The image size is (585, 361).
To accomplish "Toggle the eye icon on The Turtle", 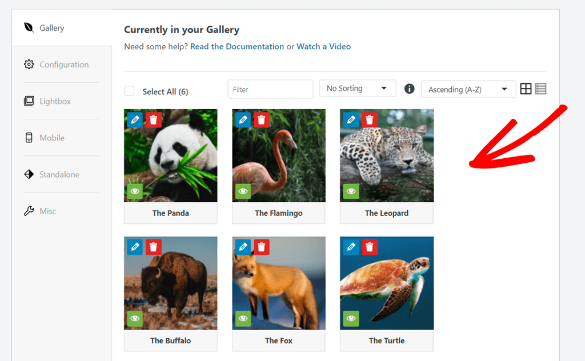I will [351, 319].
